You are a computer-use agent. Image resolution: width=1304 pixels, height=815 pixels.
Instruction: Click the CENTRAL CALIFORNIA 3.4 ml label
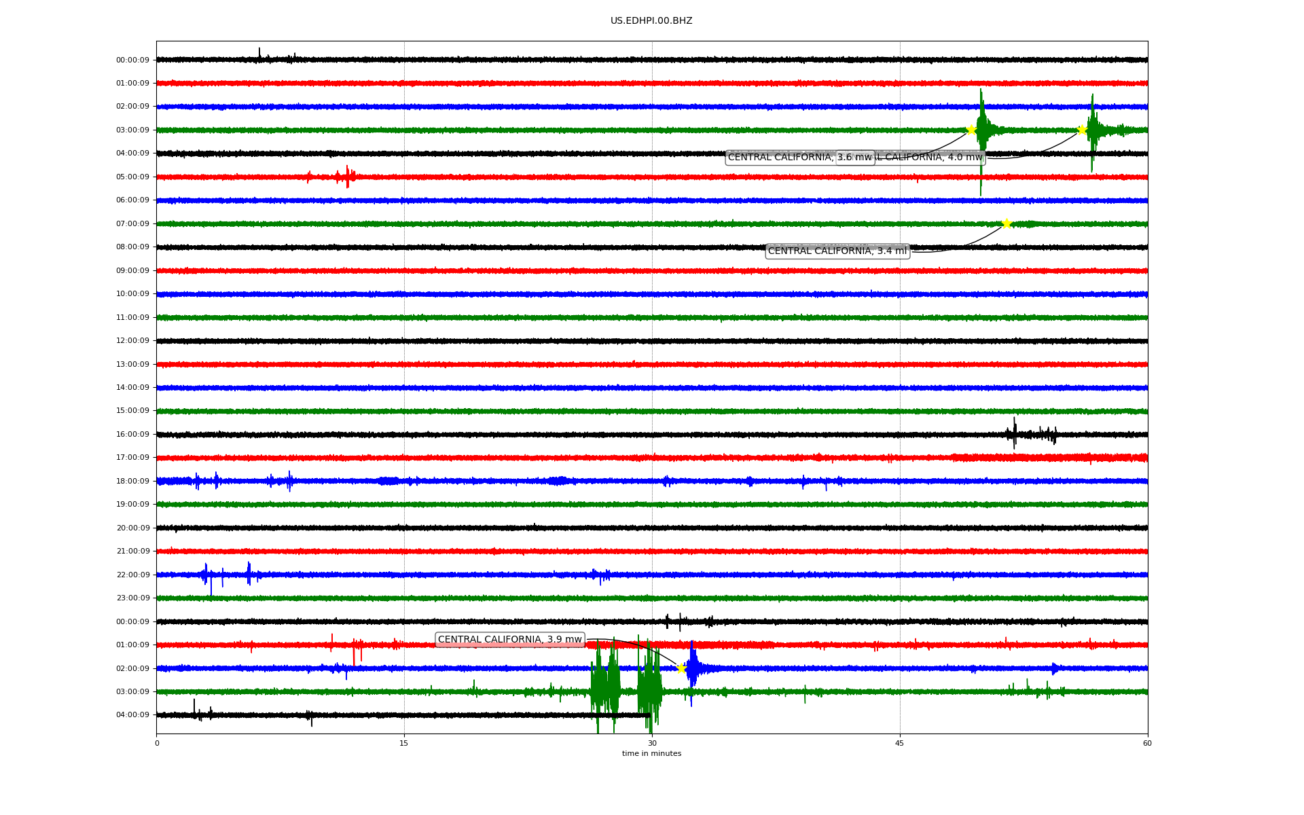tap(837, 251)
